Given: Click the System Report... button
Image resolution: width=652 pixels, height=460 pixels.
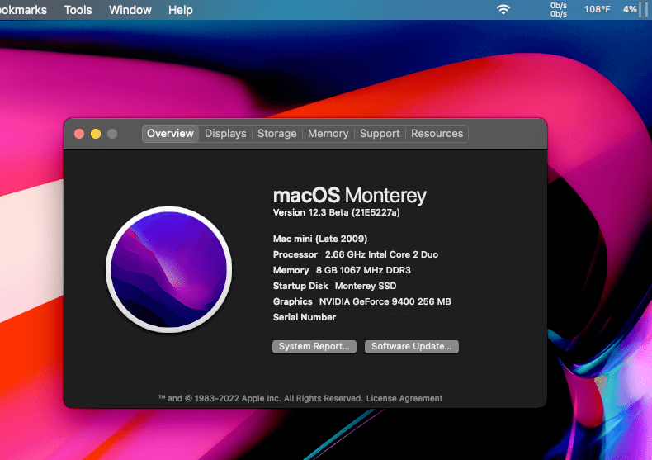Looking at the screenshot, I should tap(314, 347).
